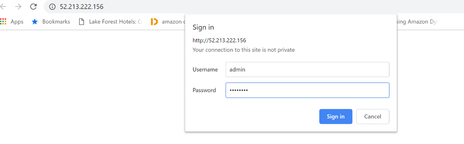Click the colorful Apps grid icon
The height and width of the screenshot is (144, 464).
3,22
